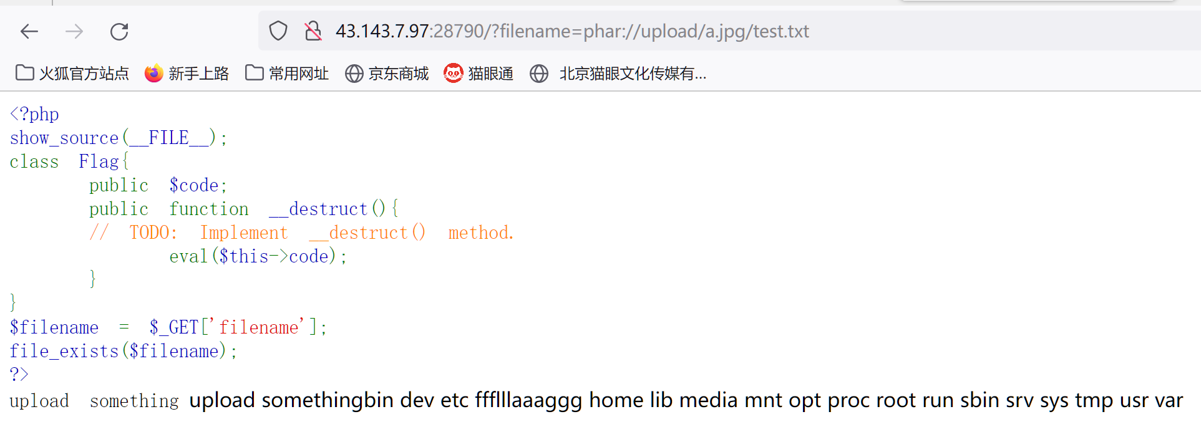Image resolution: width=1201 pixels, height=442 pixels.
Task: Go back to the previous page
Action: pos(29,31)
